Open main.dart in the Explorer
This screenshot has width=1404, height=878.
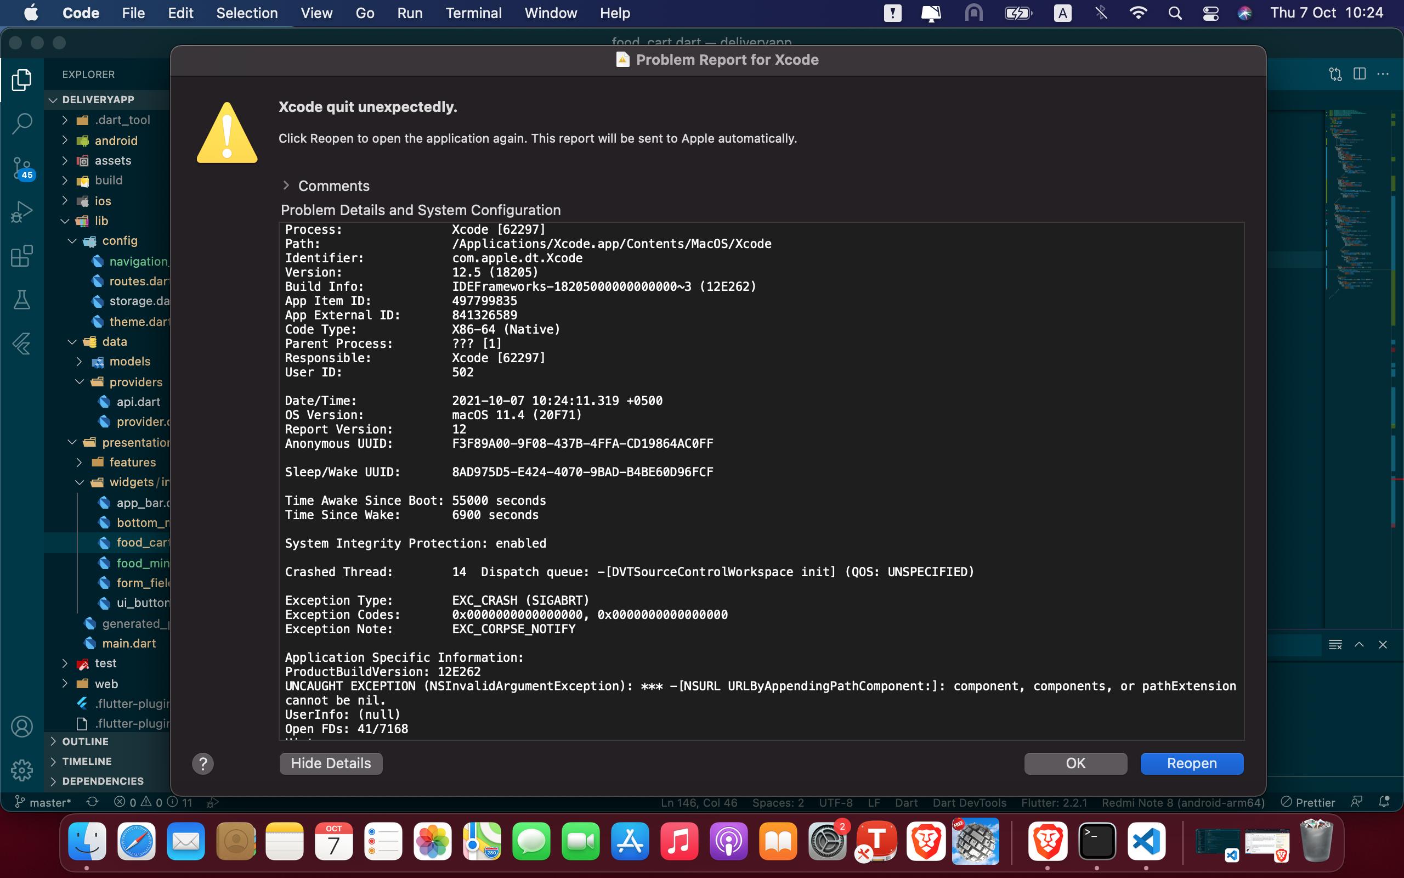point(129,643)
